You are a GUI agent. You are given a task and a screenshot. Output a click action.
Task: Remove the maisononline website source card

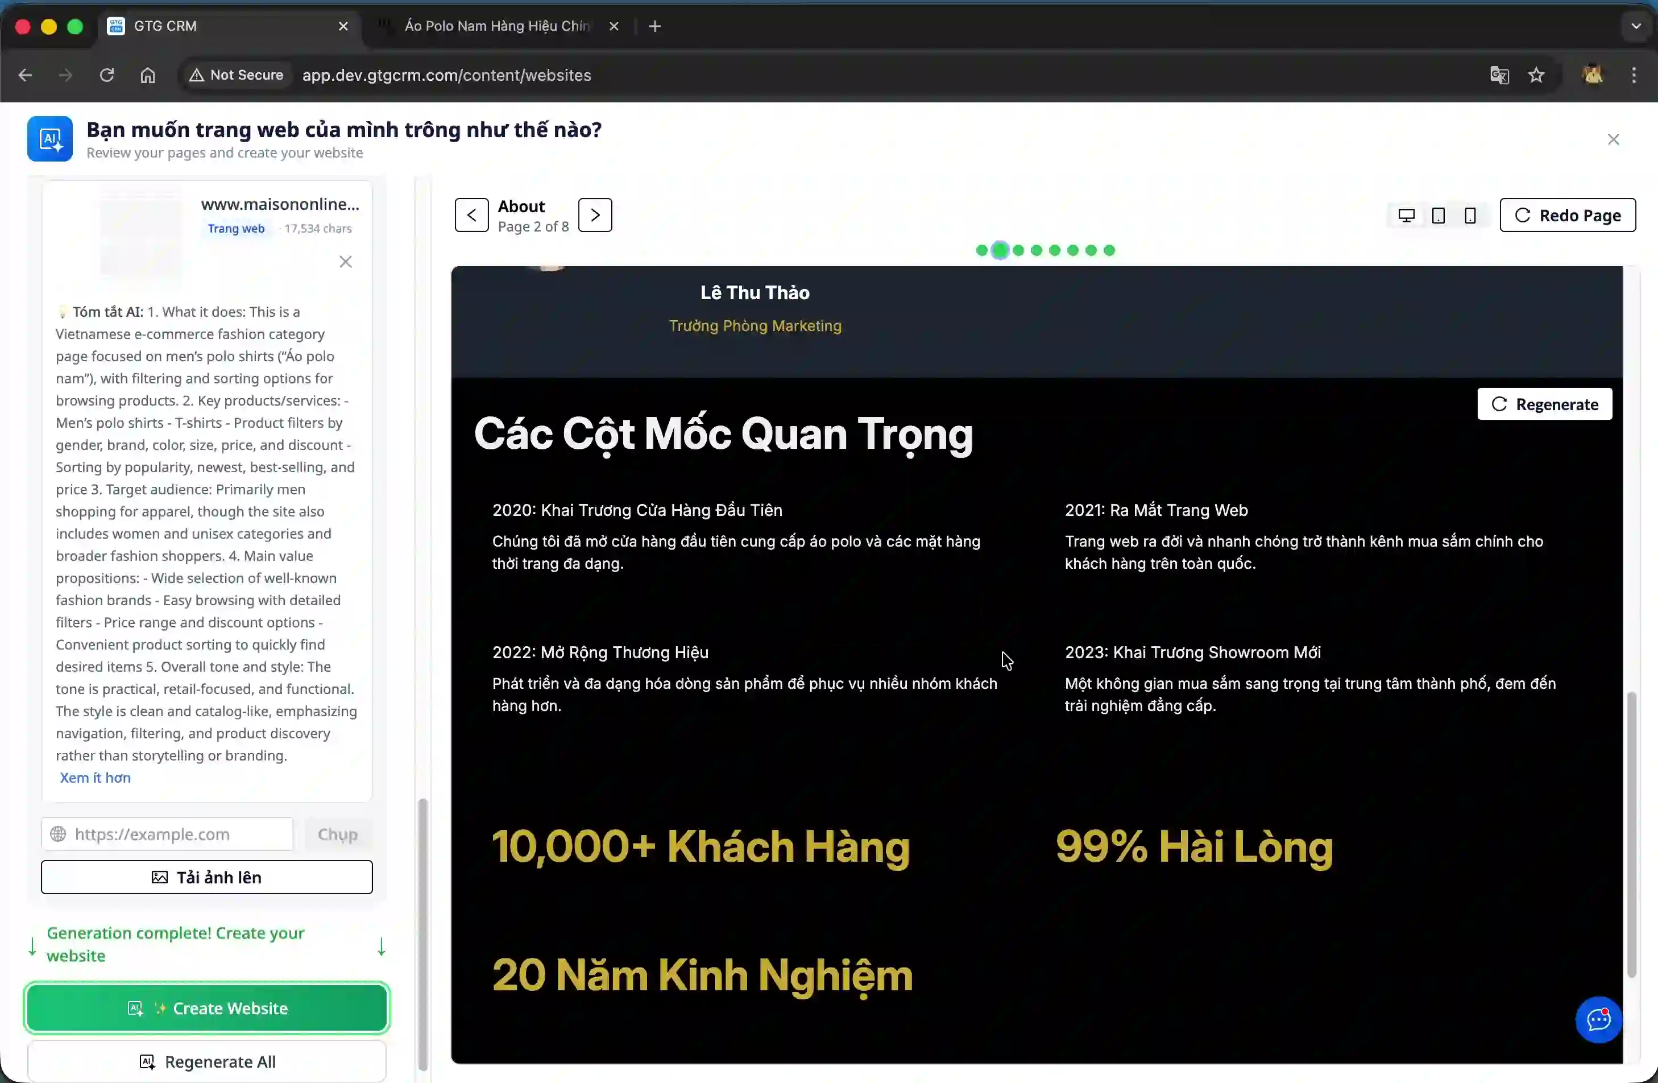[346, 261]
